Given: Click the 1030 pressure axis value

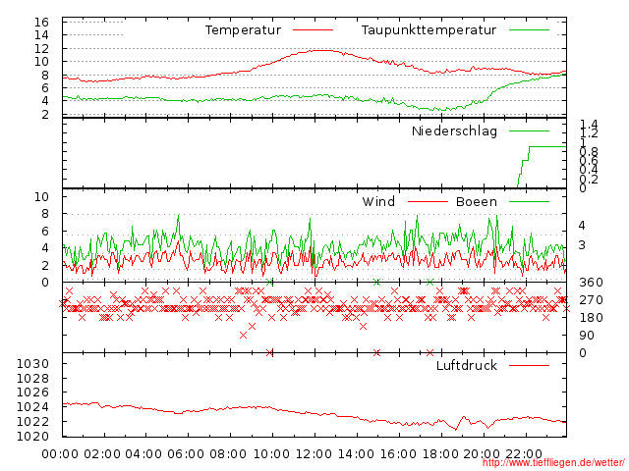Looking at the screenshot, I should tap(32, 364).
